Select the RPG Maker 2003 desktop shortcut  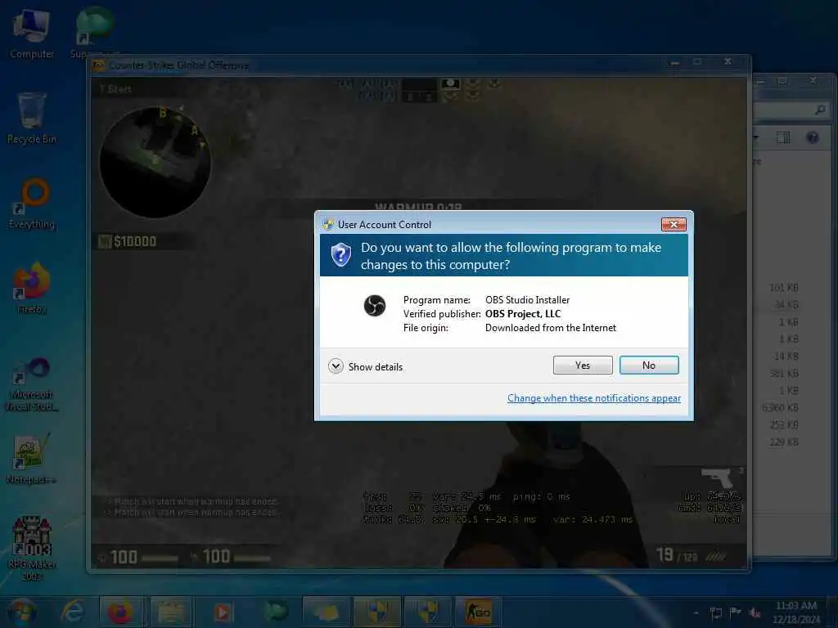[32, 548]
